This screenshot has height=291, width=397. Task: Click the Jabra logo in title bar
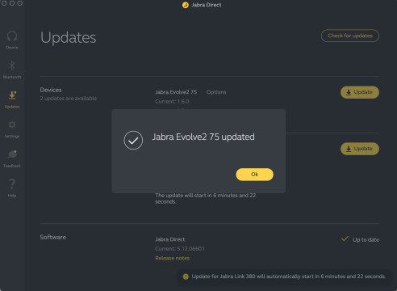pos(186,5)
